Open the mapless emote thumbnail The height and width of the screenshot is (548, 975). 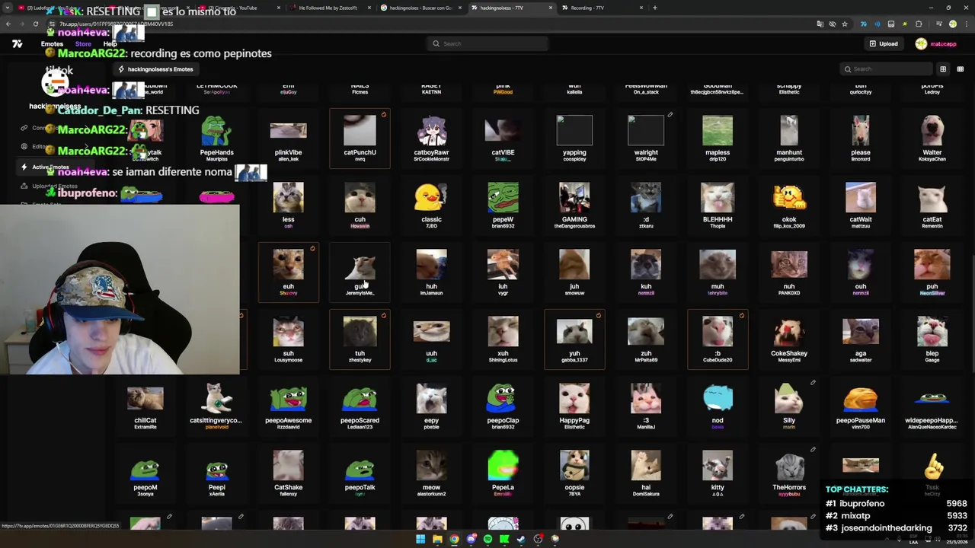718,130
